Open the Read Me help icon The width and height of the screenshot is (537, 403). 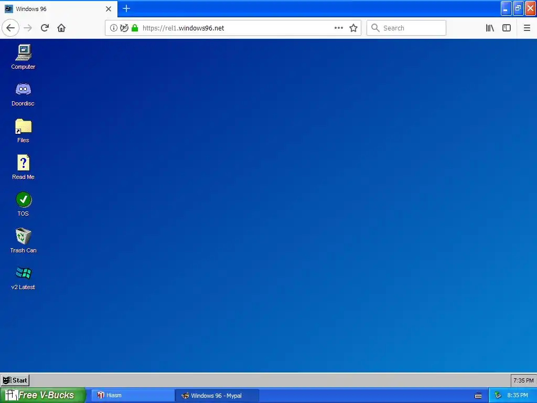23,167
